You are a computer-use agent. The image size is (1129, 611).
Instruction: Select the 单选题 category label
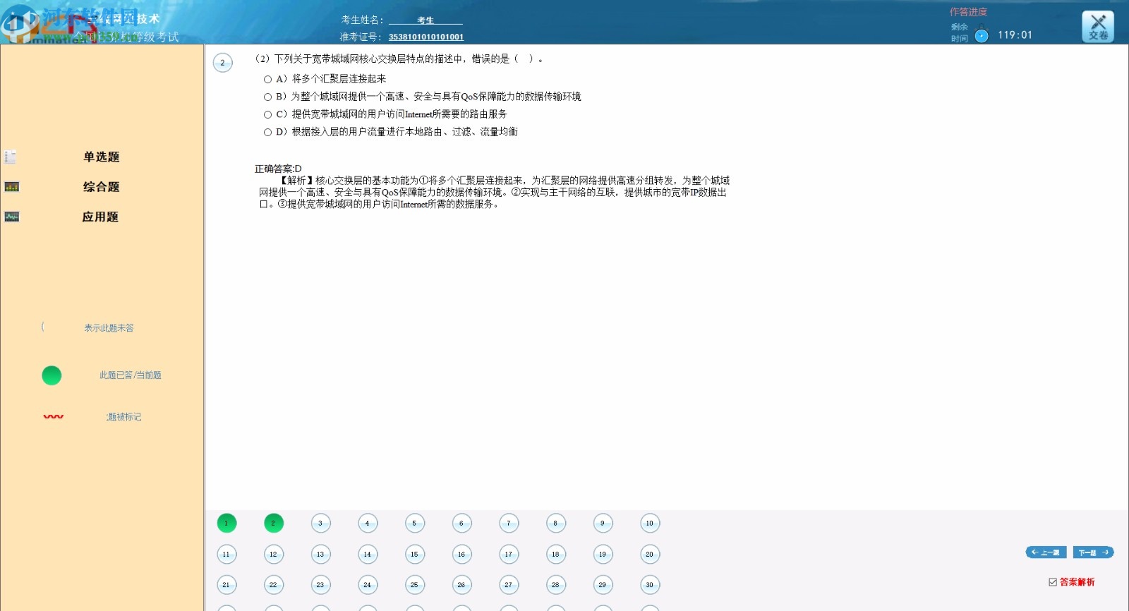[102, 157]
